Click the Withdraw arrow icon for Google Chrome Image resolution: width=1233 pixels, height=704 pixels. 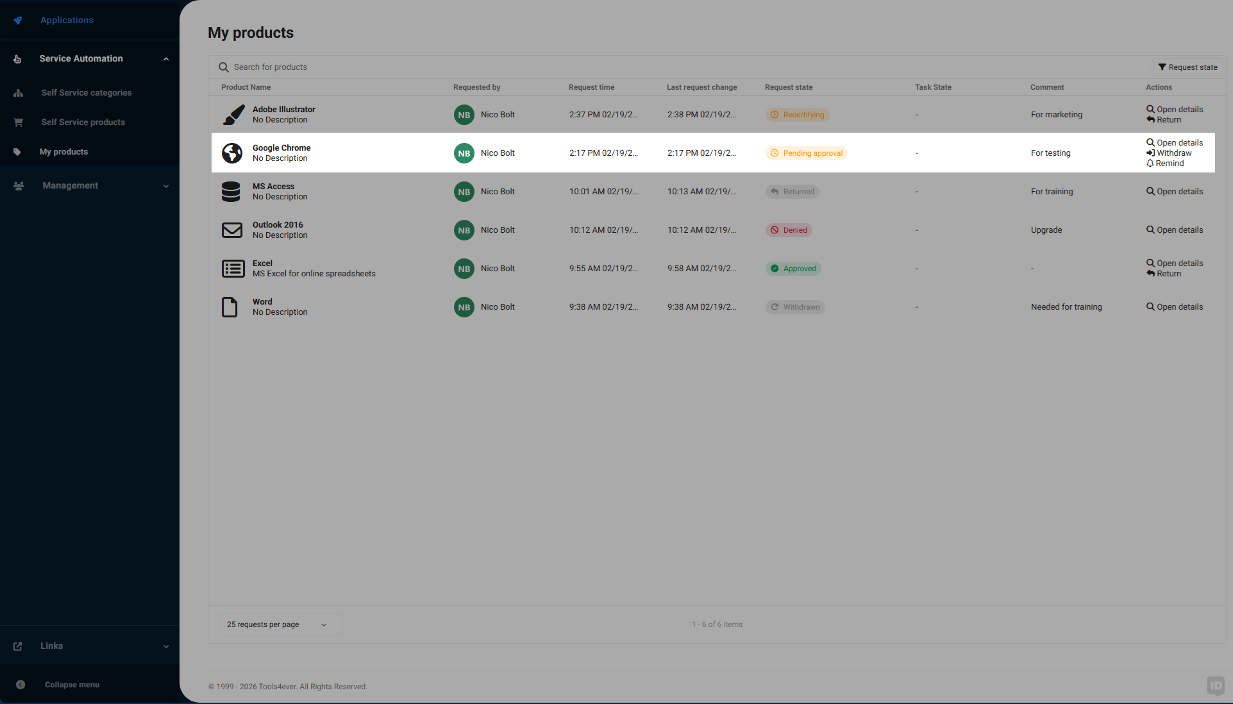[1150, 153]
